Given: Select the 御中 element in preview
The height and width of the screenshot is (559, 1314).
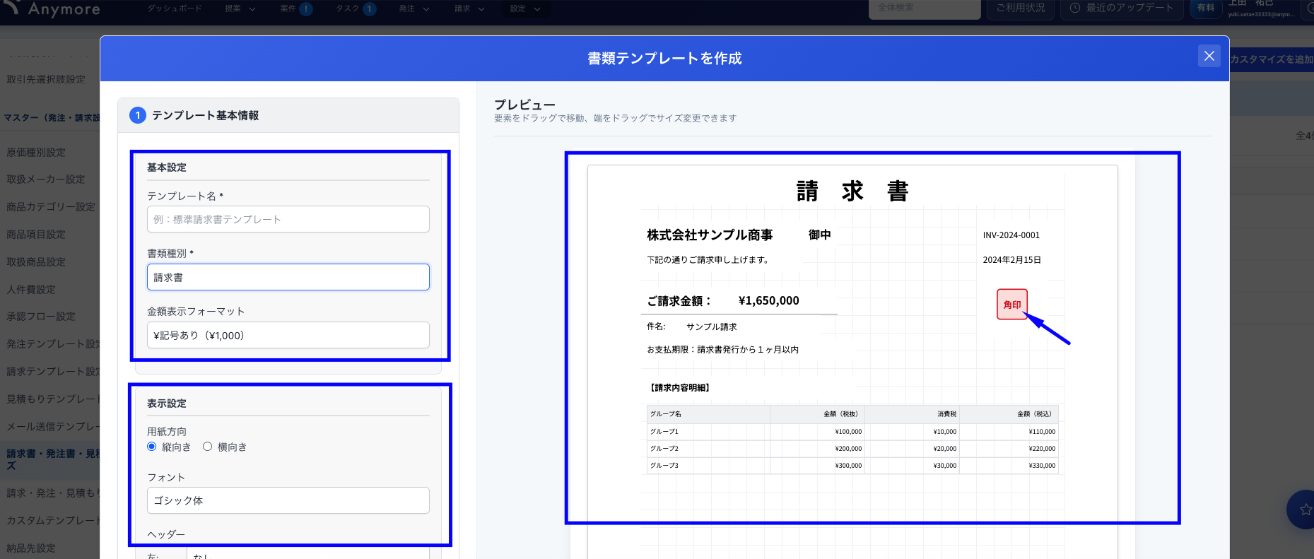Looking at the screenshot, I should pyautogui.click(x=819, y=235).
